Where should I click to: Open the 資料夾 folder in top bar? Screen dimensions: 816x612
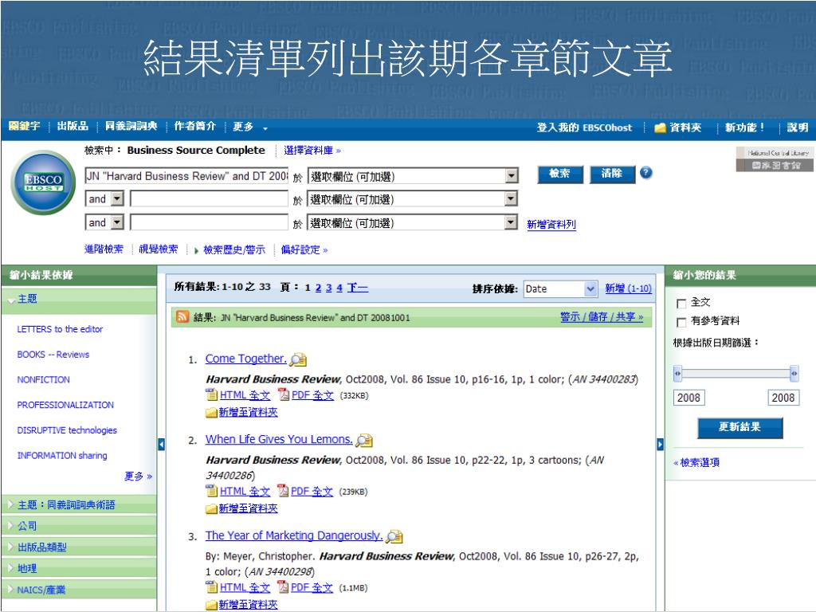[677, 127]
